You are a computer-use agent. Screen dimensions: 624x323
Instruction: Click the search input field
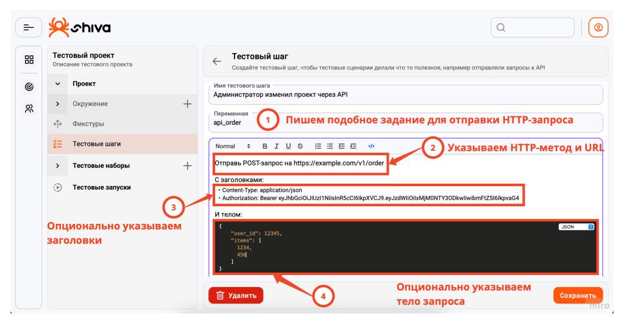tap(533, 27)
